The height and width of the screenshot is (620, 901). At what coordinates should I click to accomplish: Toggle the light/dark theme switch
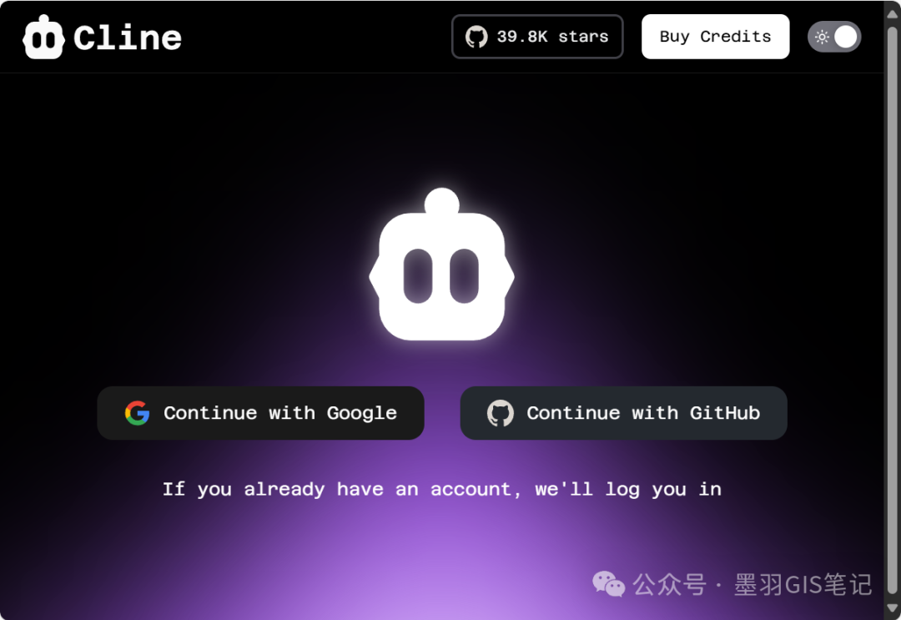click(x=834, y=37)
